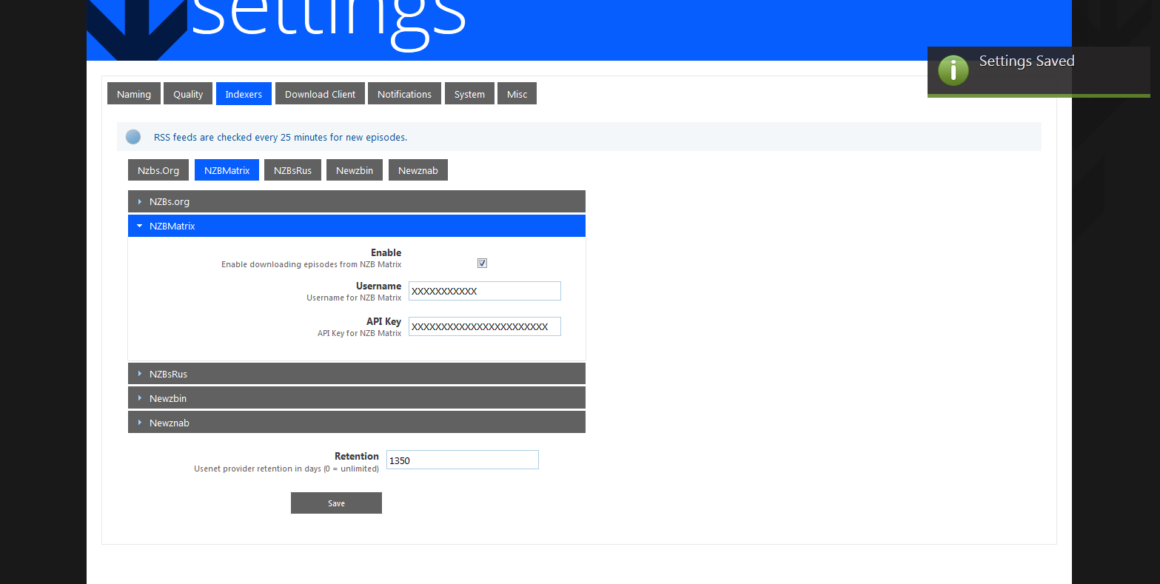Click the "Enable downloading episodes from NZB Matrix" text
1160x584 pixels.
(x=312, y=264)
